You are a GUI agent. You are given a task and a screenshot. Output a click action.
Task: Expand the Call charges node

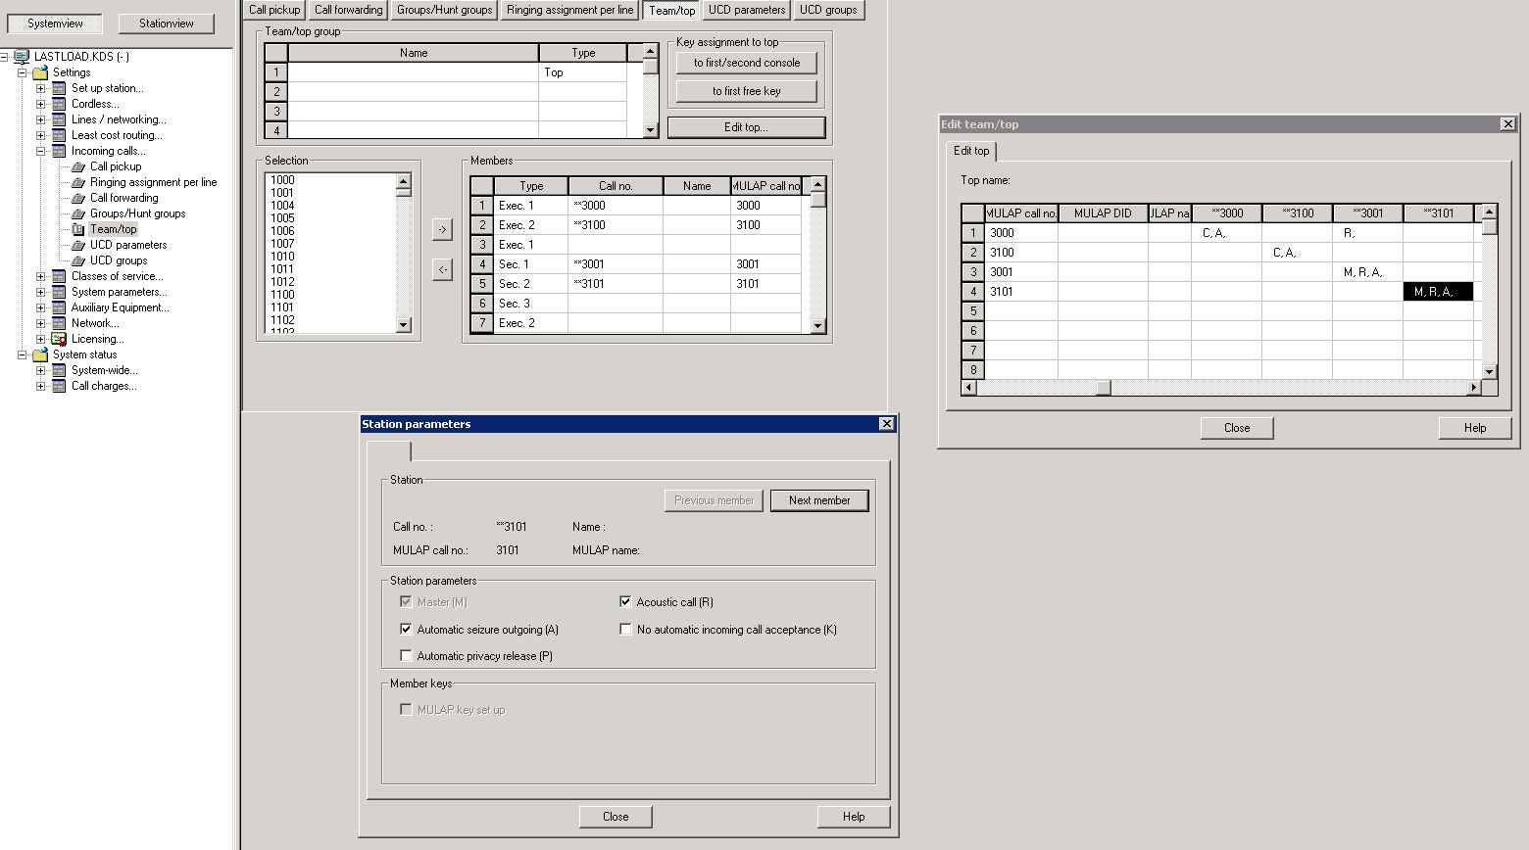click(x=40, y=386)
